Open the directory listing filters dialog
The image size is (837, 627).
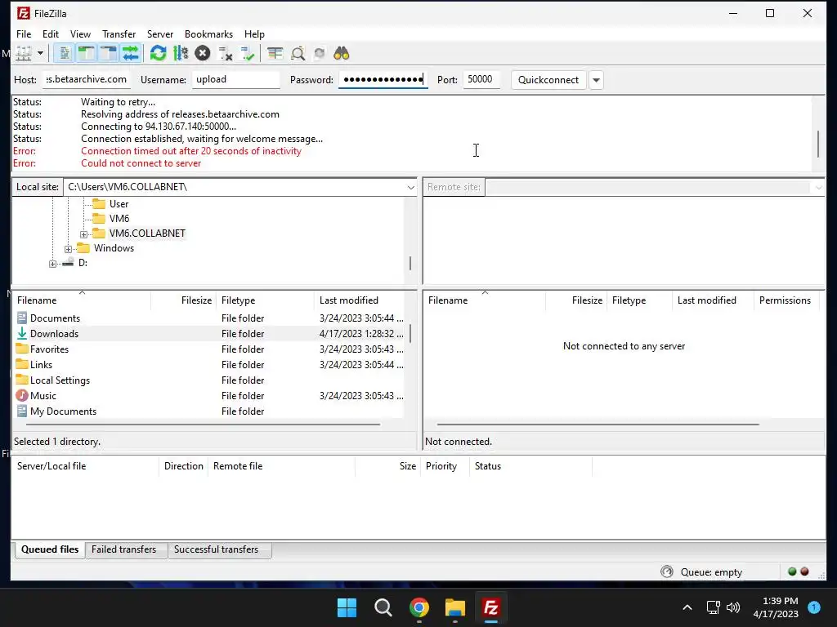tap(275, 53)
